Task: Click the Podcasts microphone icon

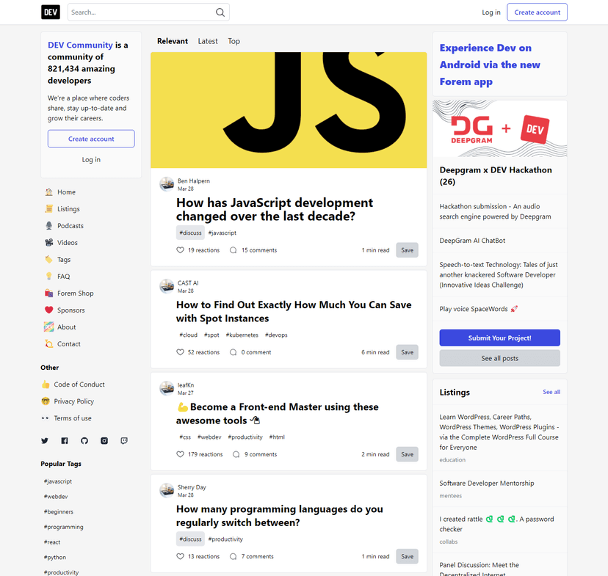Action: [49, 226]
